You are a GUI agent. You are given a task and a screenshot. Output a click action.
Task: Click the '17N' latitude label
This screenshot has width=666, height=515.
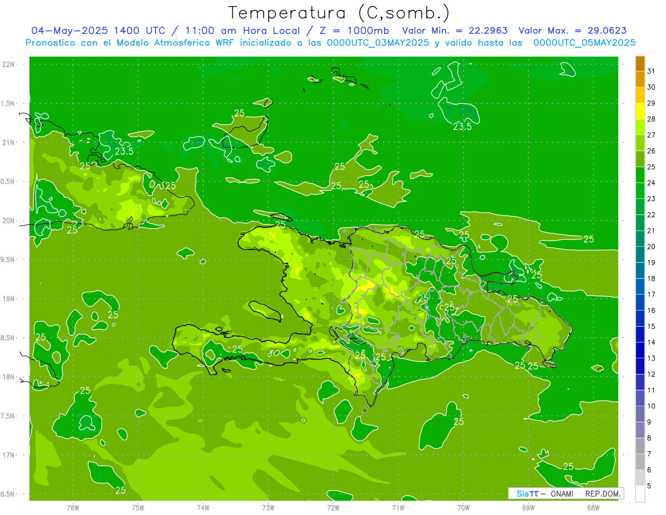click(x=9, y=455)
